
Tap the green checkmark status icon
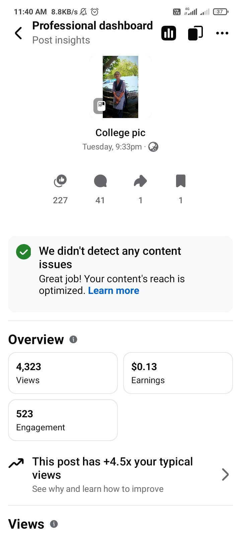tap(23, 252)
